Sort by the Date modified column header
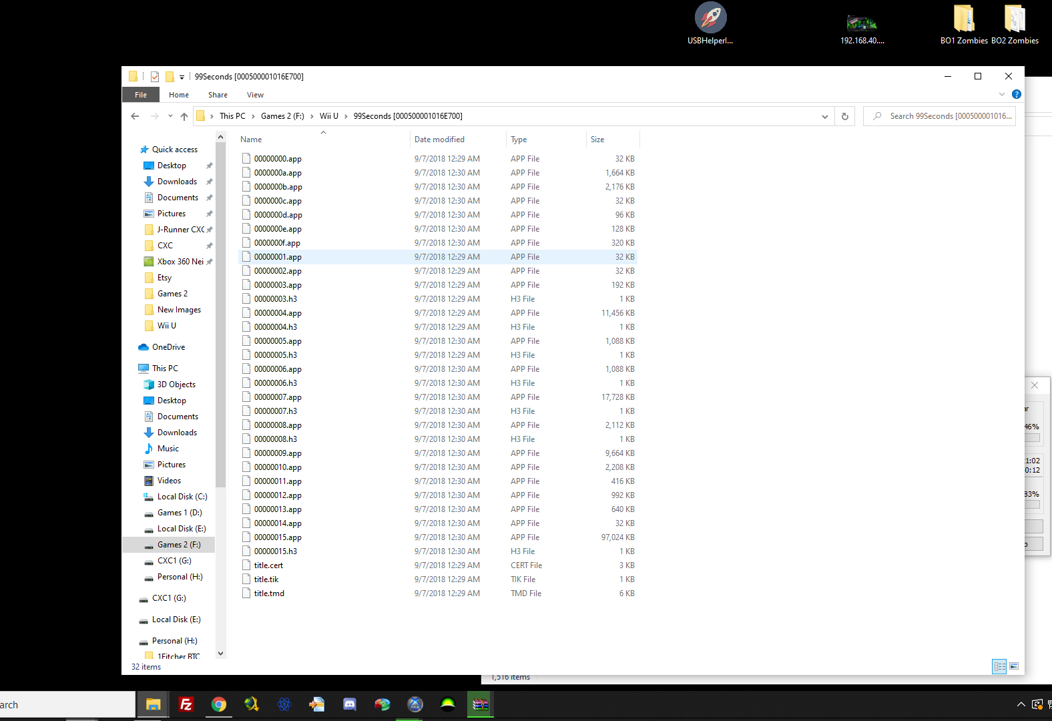 [x=459, y=140]
